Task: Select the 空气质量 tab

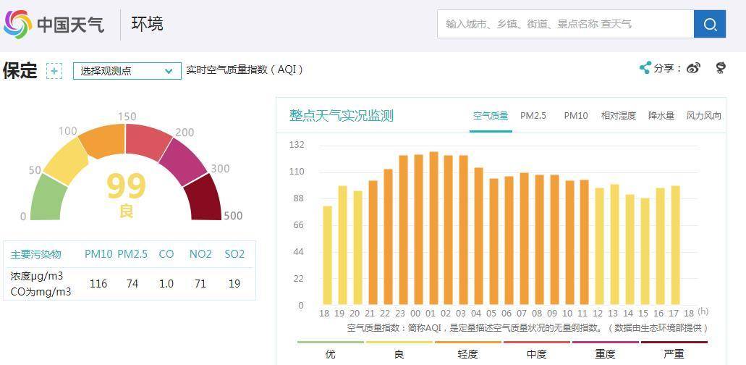Action: 491,116
